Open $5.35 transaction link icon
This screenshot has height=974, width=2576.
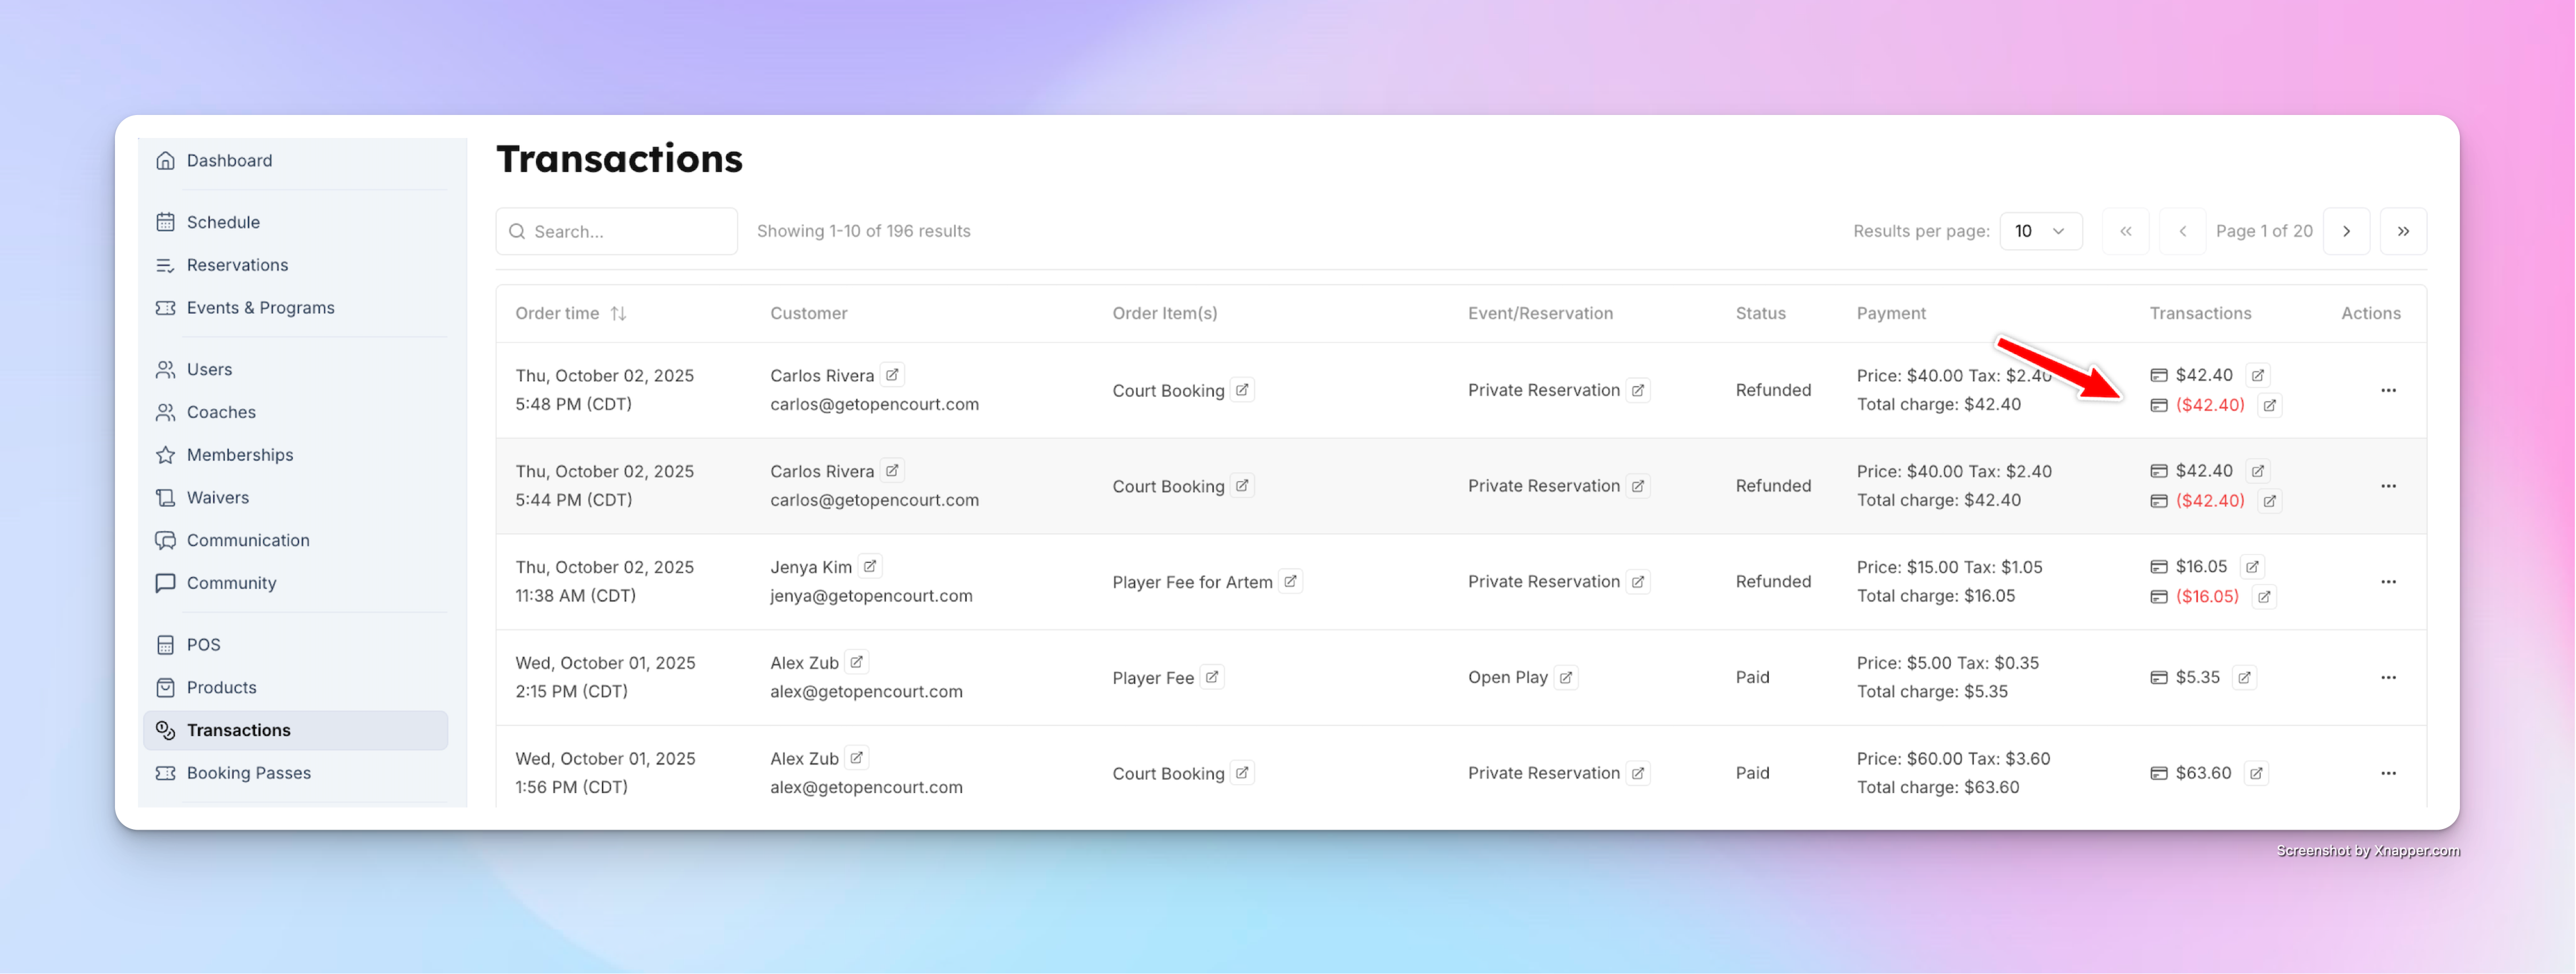pos(2244,677)
